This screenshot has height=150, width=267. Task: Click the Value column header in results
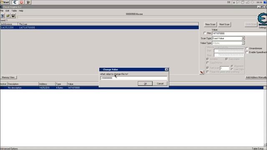pos(108,24)
